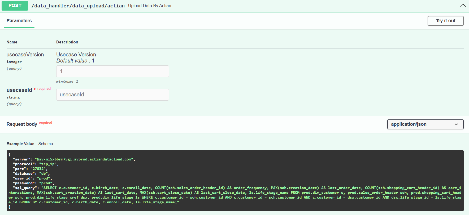Click into the usecaseId text field
The height and width of the screenshot is (215, 469).
pos(112,95)
